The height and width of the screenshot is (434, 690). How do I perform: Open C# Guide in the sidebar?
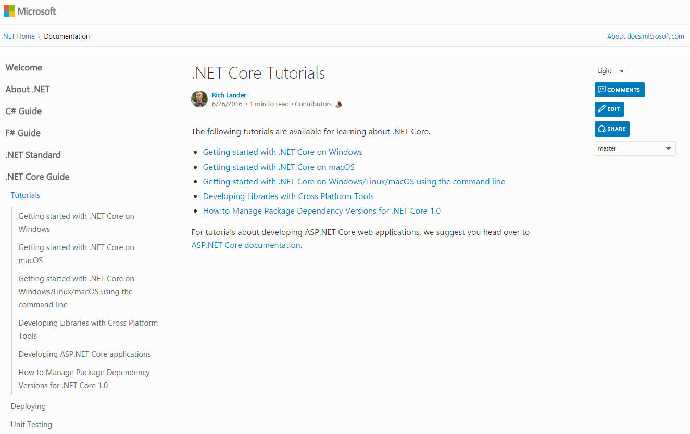pyautogui.click(x=23, y=111)
